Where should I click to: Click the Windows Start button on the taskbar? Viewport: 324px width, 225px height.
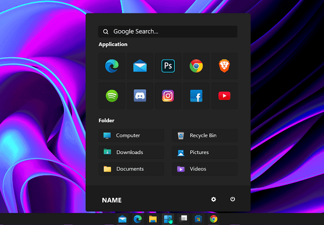(168, 219)
